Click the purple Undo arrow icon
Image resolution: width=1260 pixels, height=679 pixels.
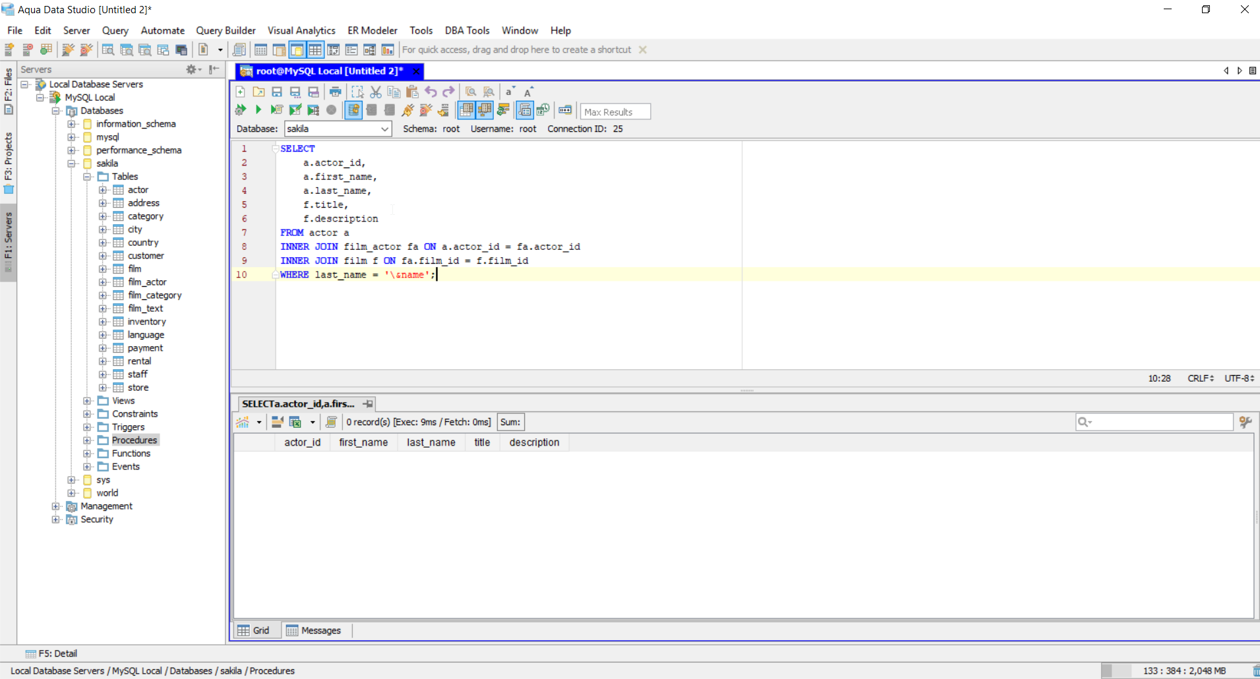point(431,92)
